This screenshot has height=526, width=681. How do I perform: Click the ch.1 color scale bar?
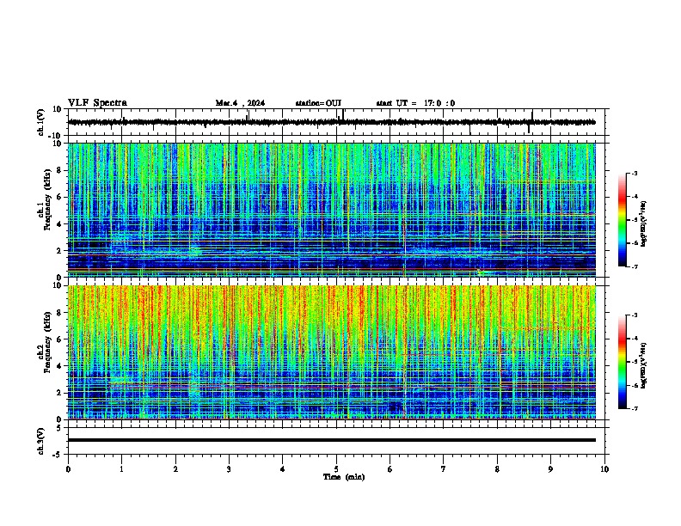point(622,220)
